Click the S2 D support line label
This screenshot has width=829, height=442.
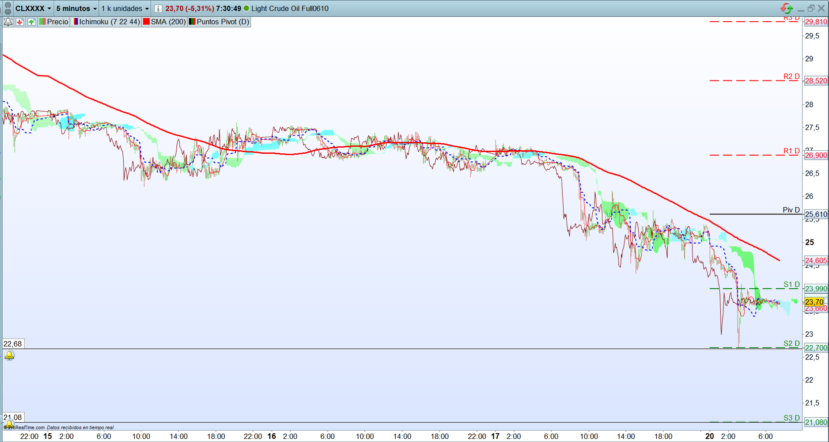(791, 343)
